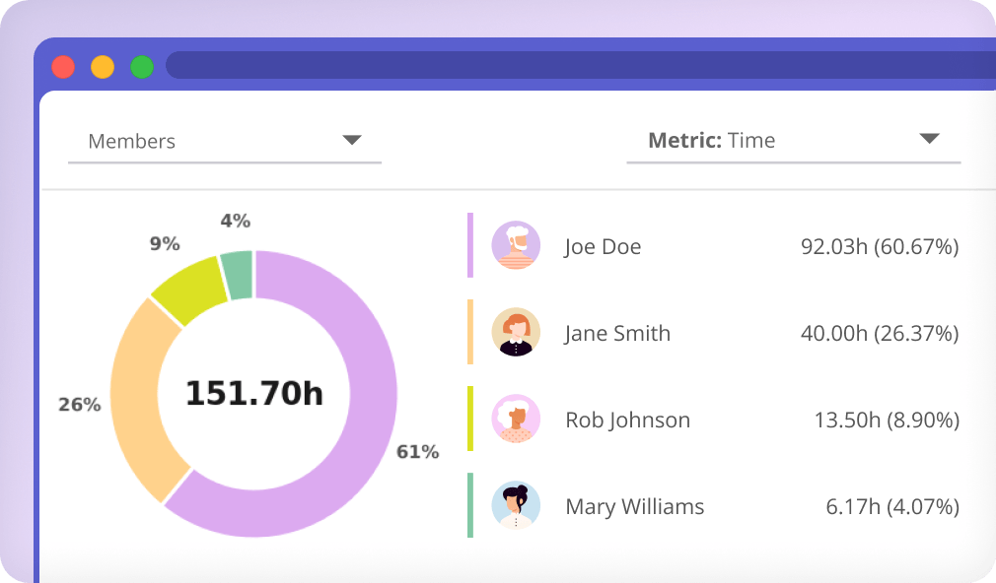
Task: Click the 40.00h (26.37%) value
Action: tap(880, 333)
